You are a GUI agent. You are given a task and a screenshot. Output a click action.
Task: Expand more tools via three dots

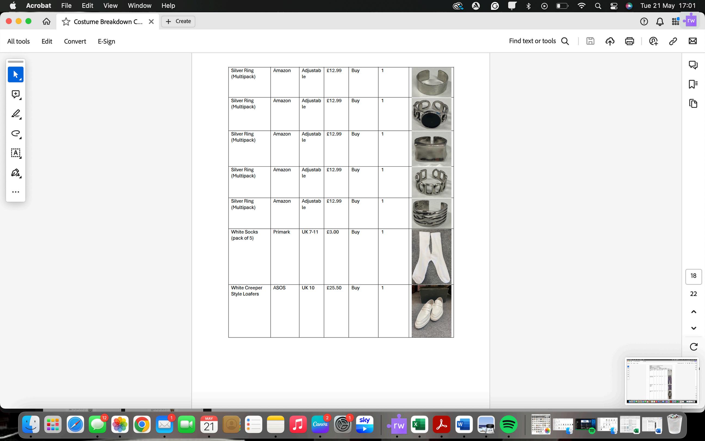[x=16, y=192]
